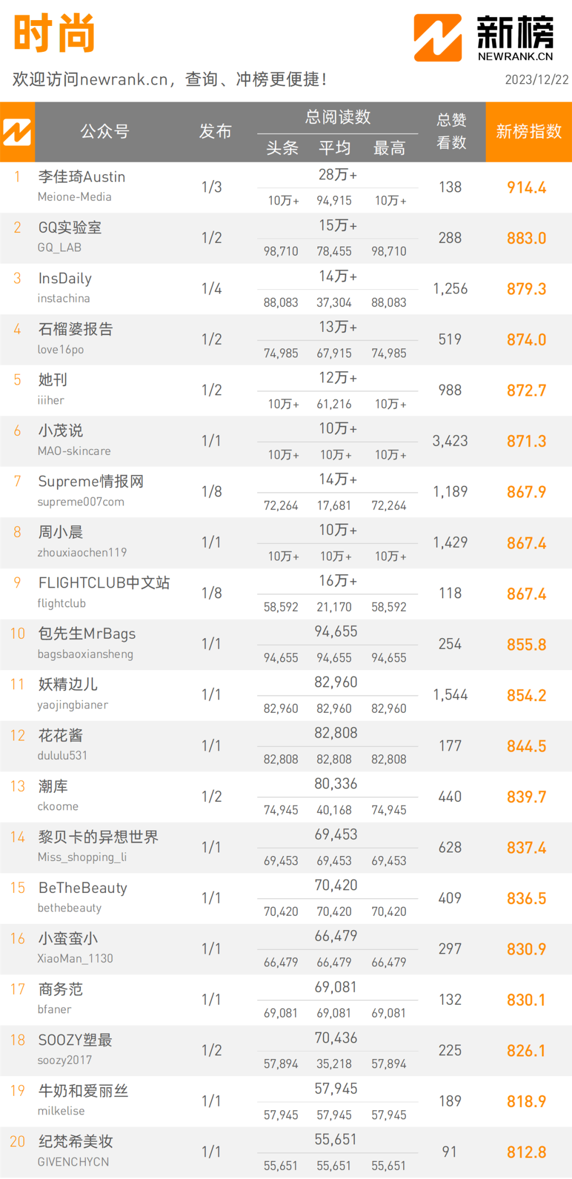
Task: Click the 总阅读数 column header
Action: (337, 117)
